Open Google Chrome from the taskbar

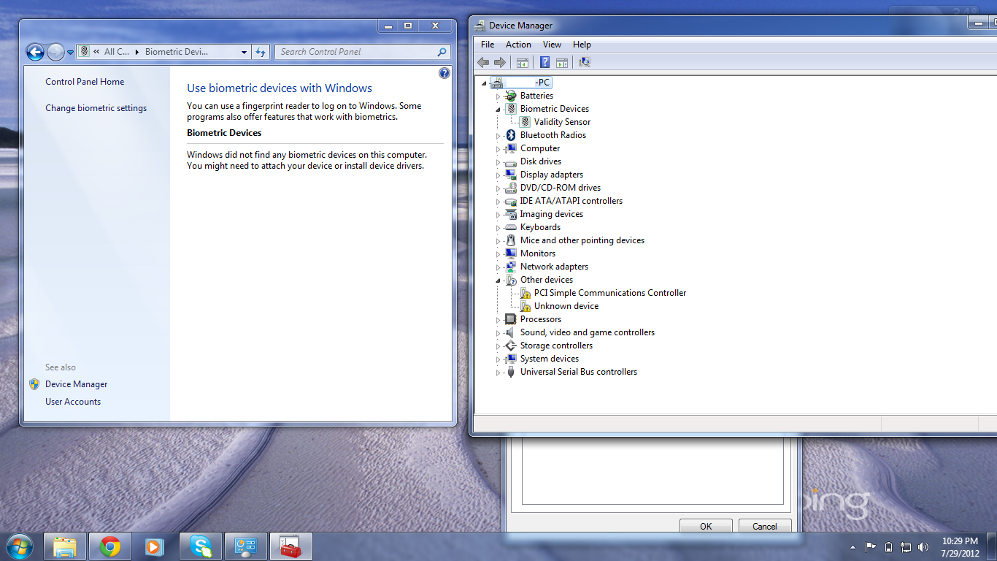point(110,546)
